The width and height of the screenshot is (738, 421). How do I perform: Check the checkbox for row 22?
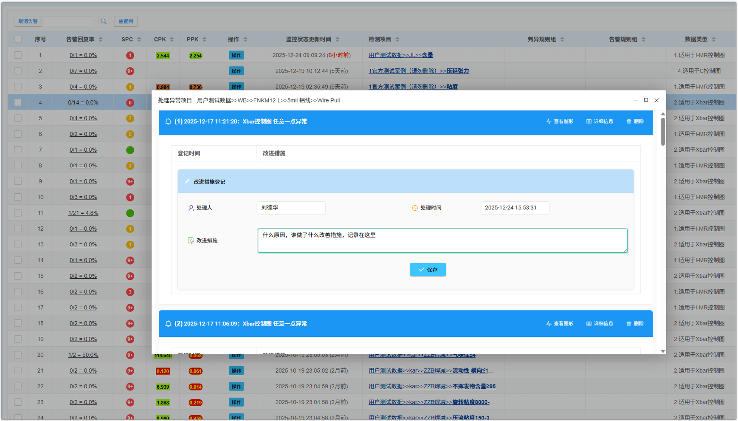(18, 386)
